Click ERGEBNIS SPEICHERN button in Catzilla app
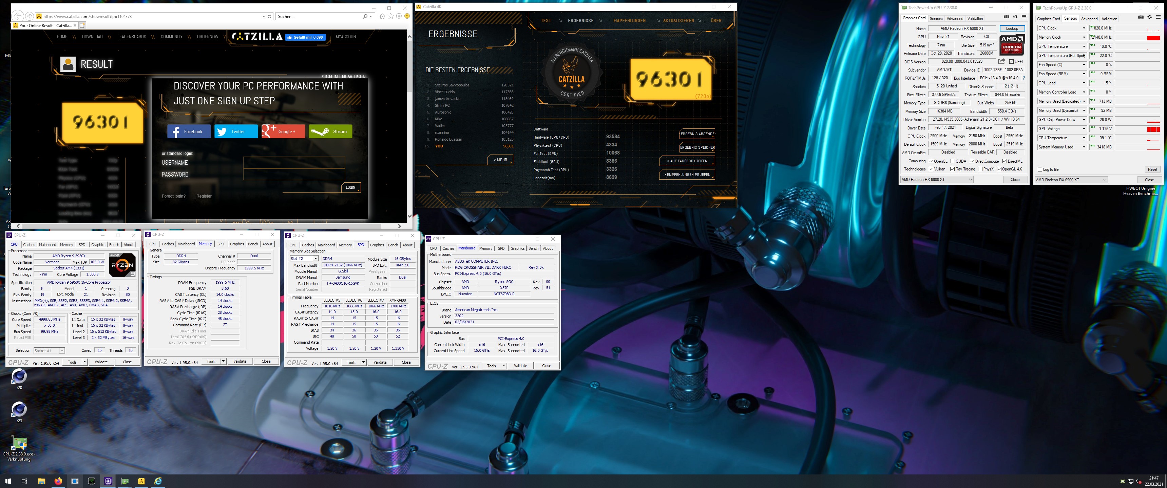 [697, 147]
